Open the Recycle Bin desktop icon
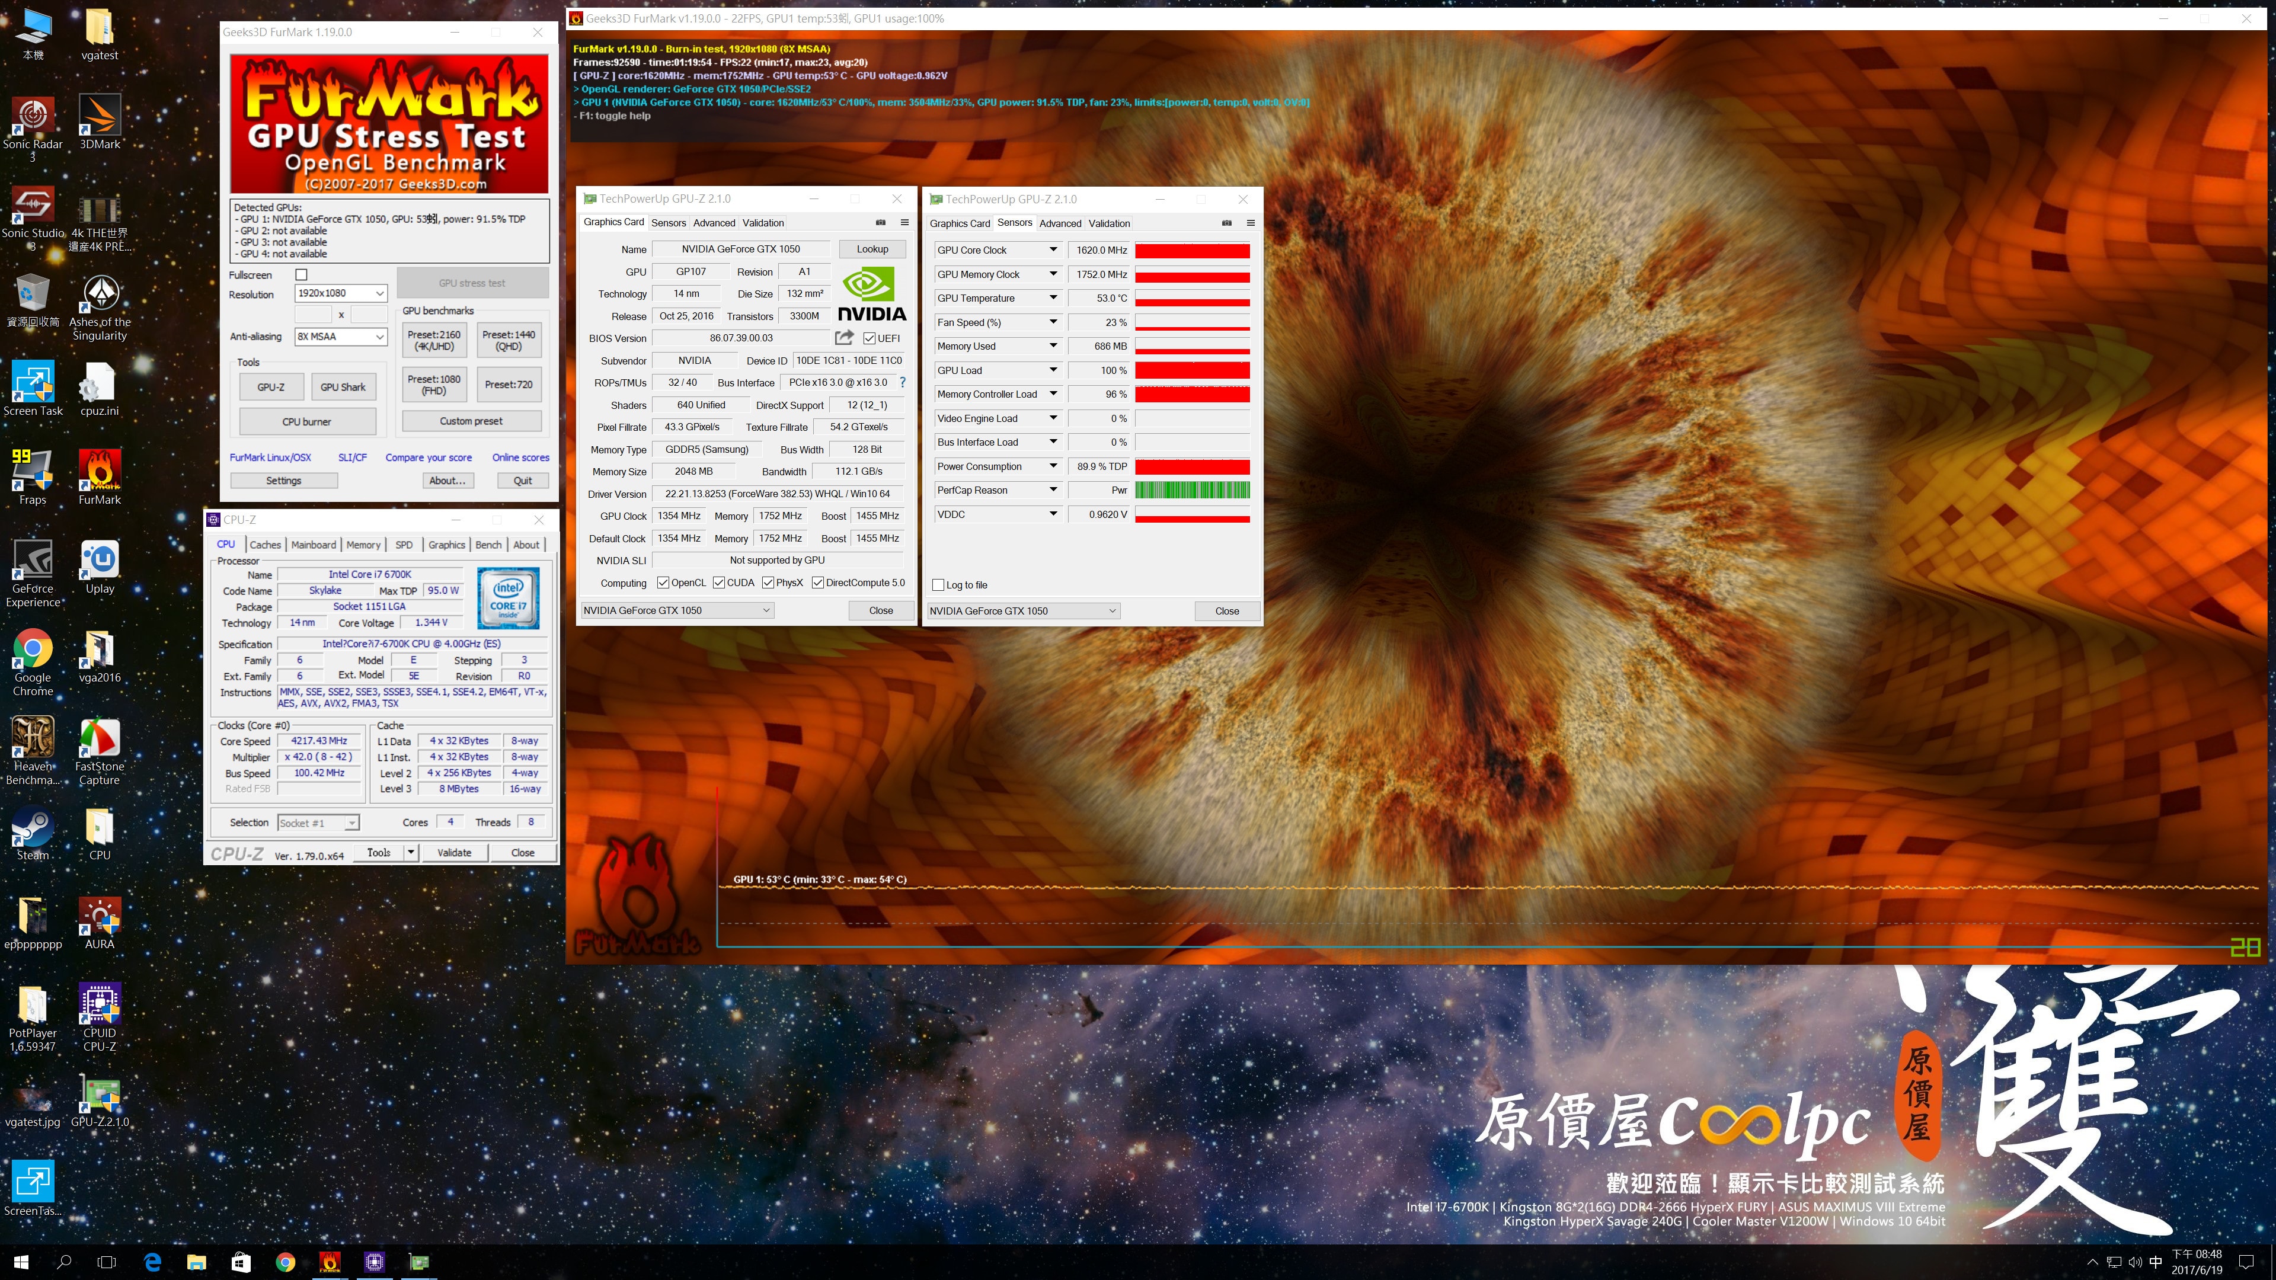This screenshot has height=1280, width=2276. [33, 300]
